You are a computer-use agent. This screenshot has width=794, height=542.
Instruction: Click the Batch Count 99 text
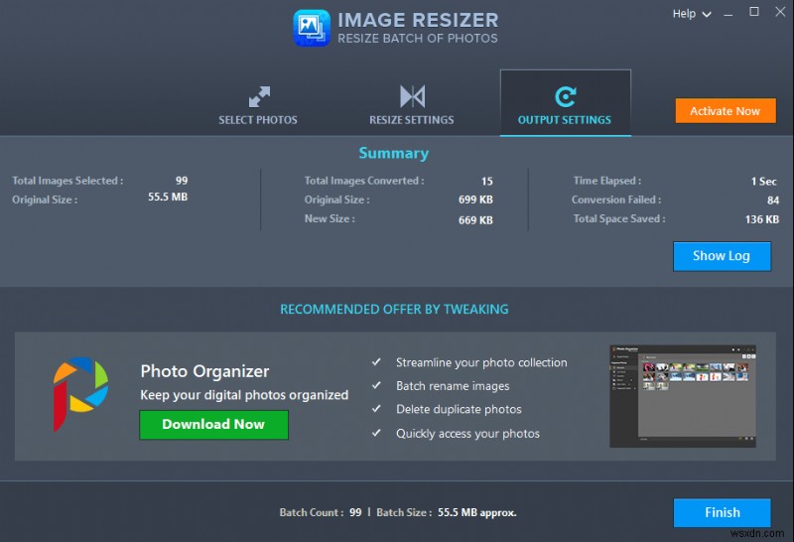tap(321, 512)
